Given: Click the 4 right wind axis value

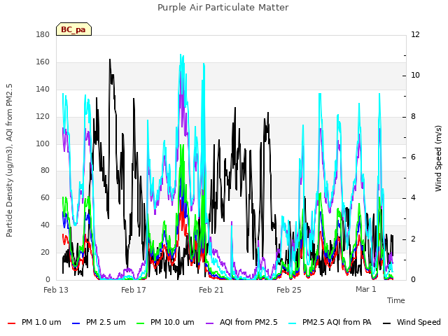Looking at the screenshot, I should coord(413,198).
